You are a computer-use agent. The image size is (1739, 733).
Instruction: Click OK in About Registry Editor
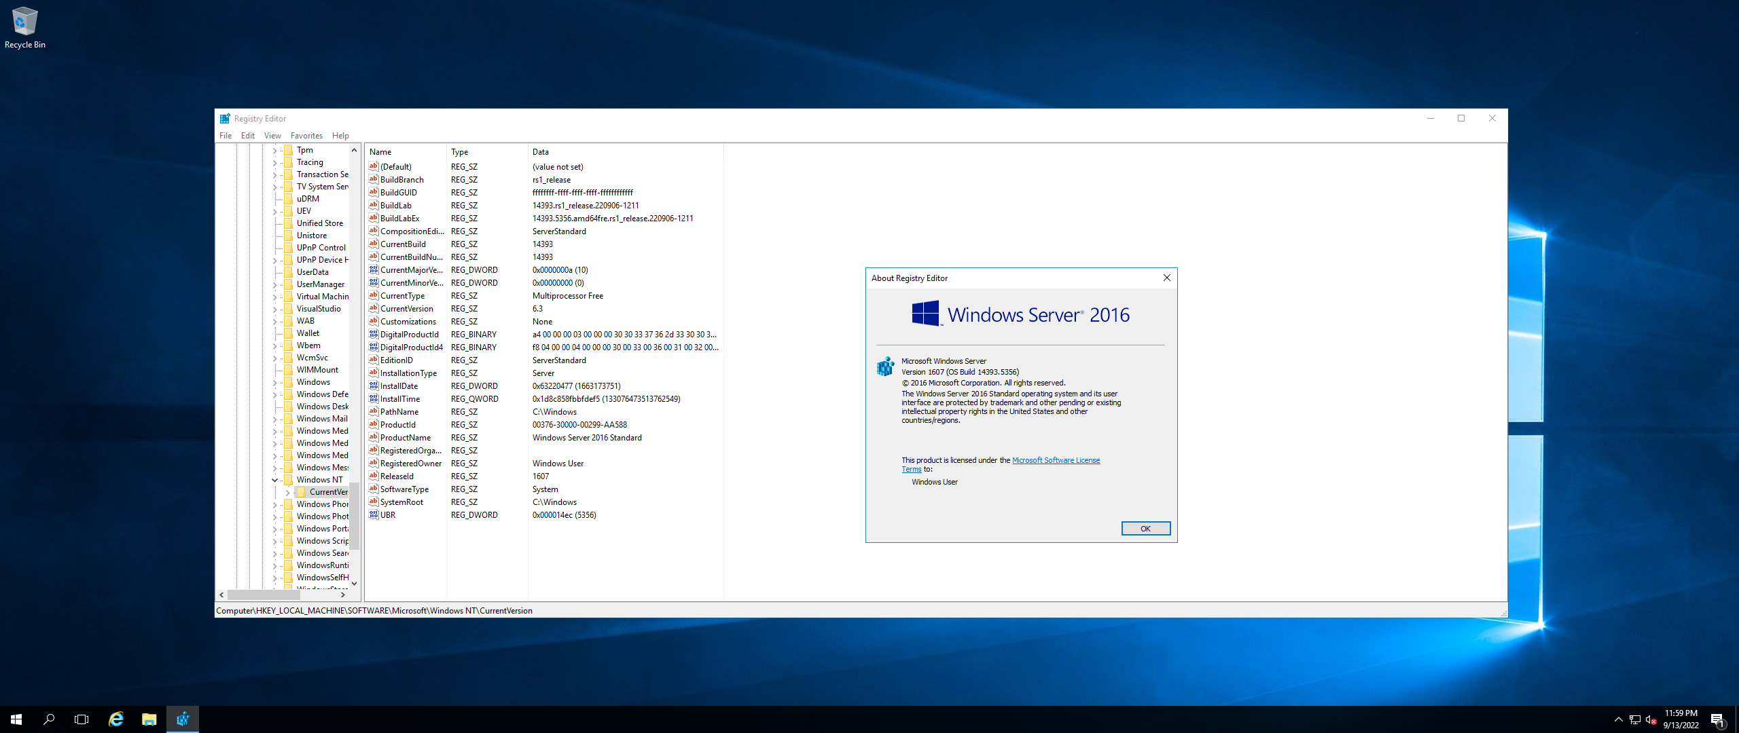[1145, 529]
